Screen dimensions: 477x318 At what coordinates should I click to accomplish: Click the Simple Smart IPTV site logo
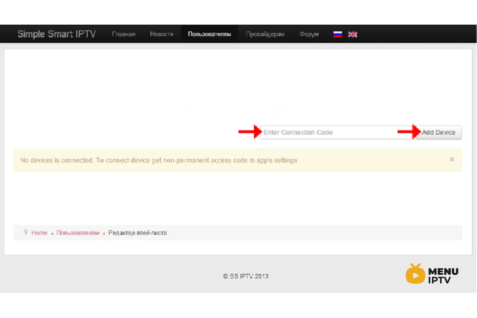57,34
